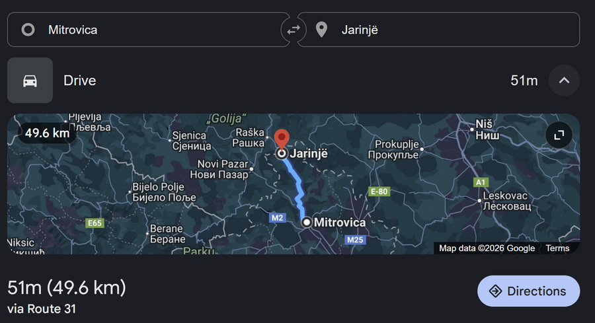
Task: Collapse the Drive section with the chevron
Action: pyautogui.click(x=565, y=81)
